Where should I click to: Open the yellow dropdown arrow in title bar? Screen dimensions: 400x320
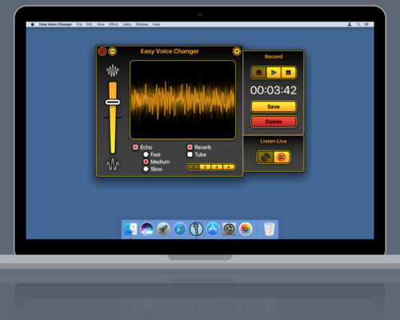tap(237, 51)
